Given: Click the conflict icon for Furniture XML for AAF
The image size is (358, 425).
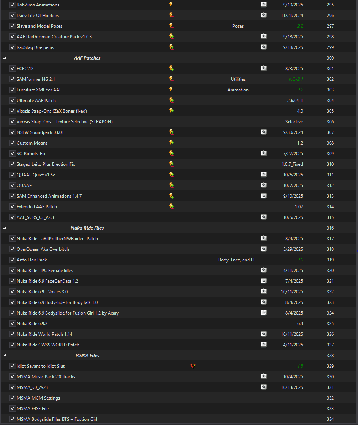Looking at the screenshot, I should [x=171, y=90].
